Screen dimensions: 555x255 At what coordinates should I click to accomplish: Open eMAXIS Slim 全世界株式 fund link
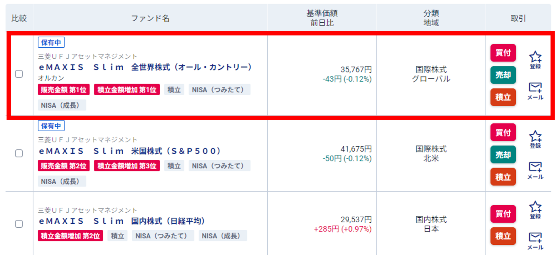tap(145, 67)
